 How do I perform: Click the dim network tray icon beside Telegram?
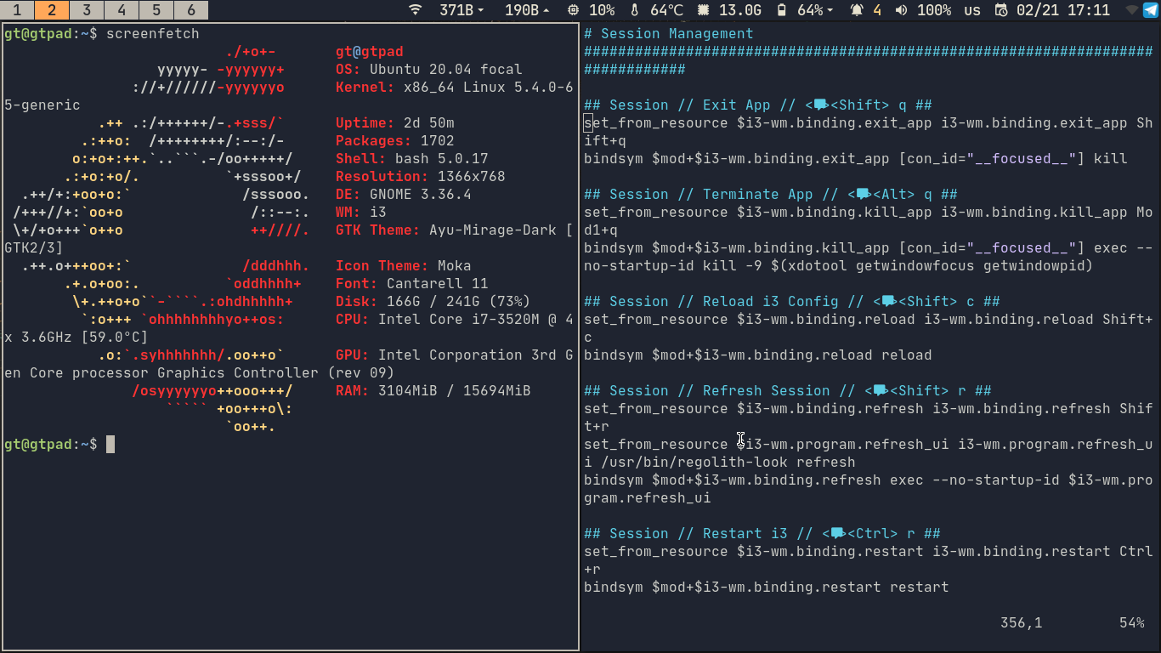pyautogui.click(x=1131, y=10)
